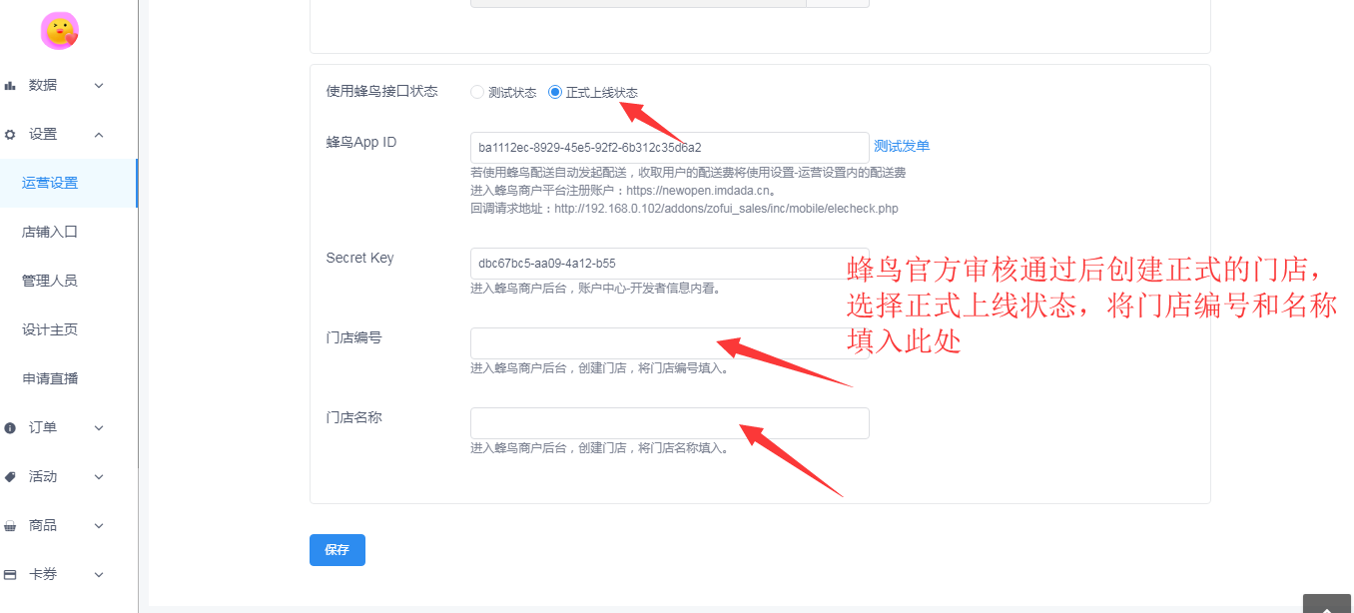Image resolution: width=1354 pixels, height=613 pixels.
Task: Expand the 商品 menu chevron
Action: 99,526
